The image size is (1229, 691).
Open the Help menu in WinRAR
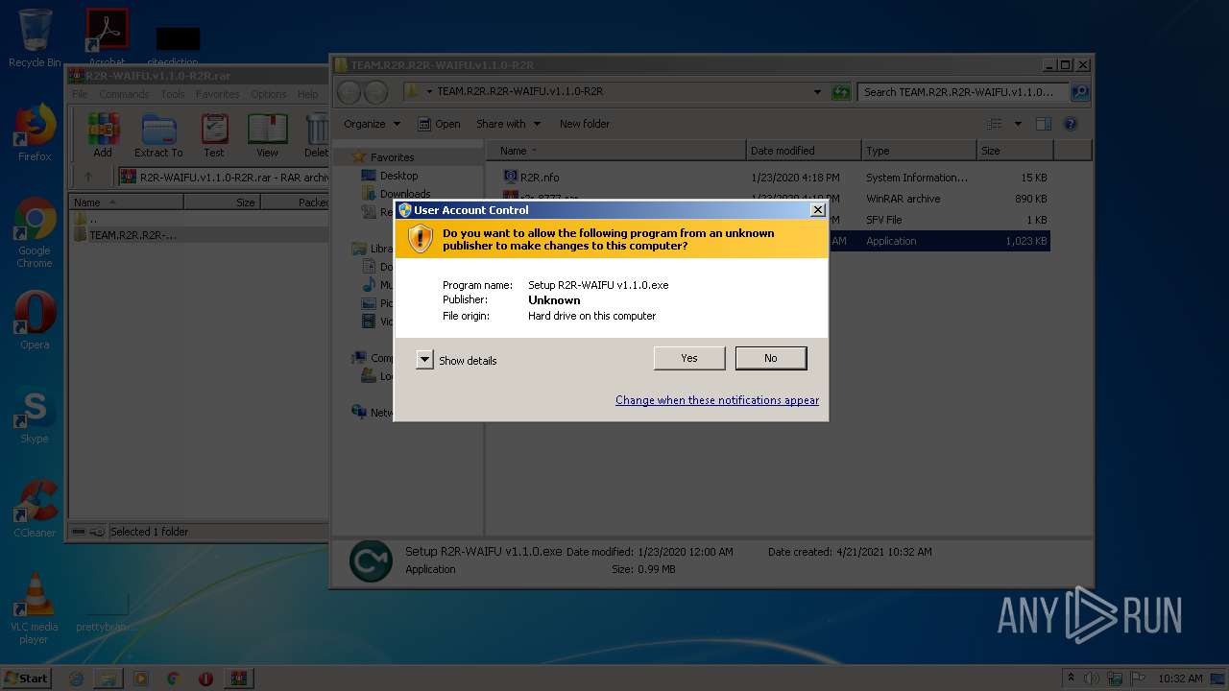pyautogui.click(x=308, y=94)
